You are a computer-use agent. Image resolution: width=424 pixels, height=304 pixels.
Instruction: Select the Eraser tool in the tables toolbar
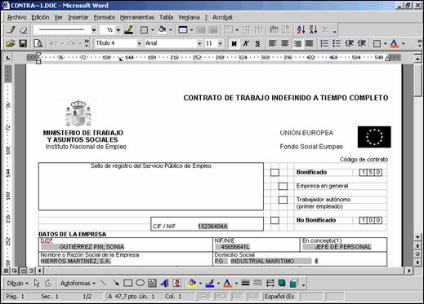24,30
